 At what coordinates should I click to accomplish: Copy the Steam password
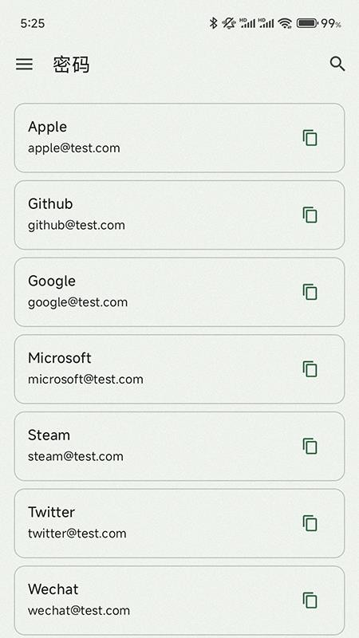[x=310, y=447]
